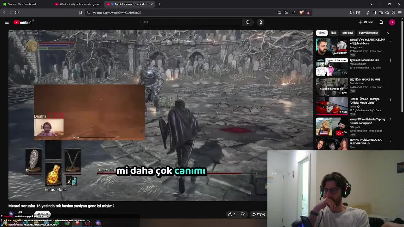View site information icon beside URL

tap(88, 13)
